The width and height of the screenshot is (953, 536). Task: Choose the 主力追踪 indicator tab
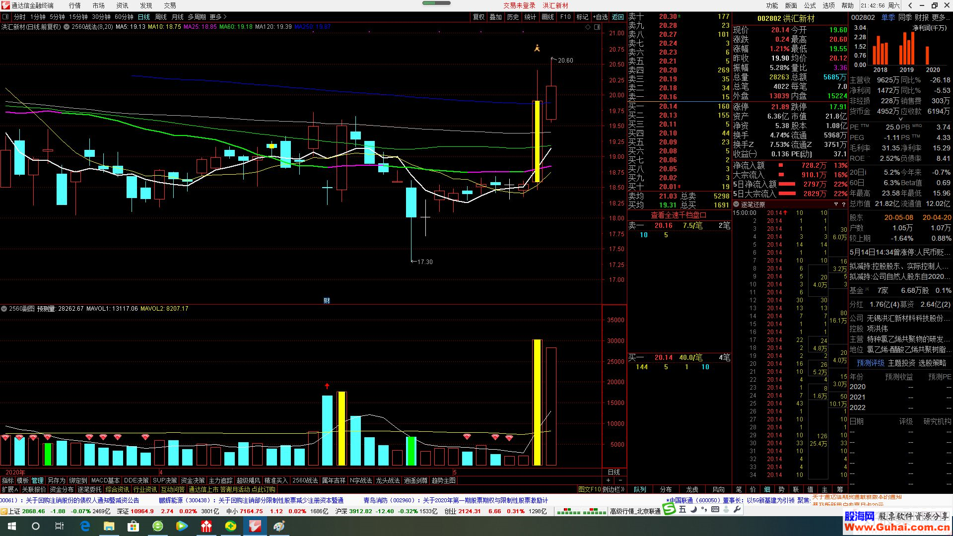tap(220, 480)
